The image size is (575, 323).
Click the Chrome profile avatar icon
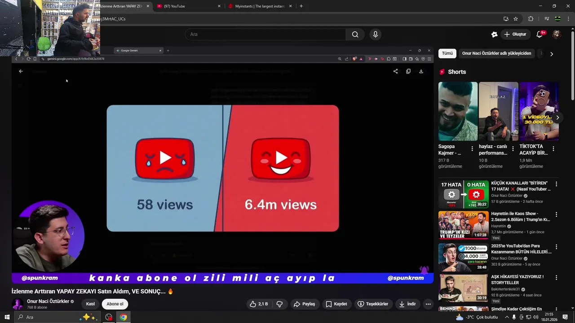point(557,19)
